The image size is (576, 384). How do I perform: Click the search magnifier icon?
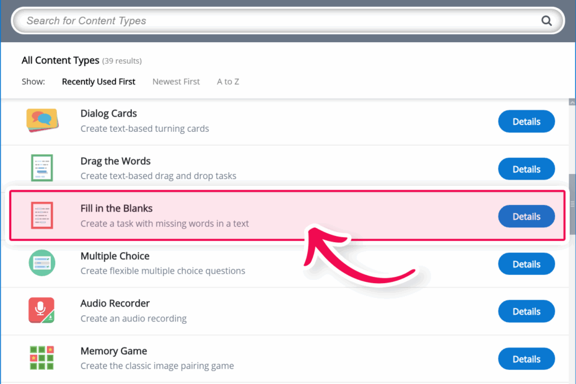(x=546, y=21)
